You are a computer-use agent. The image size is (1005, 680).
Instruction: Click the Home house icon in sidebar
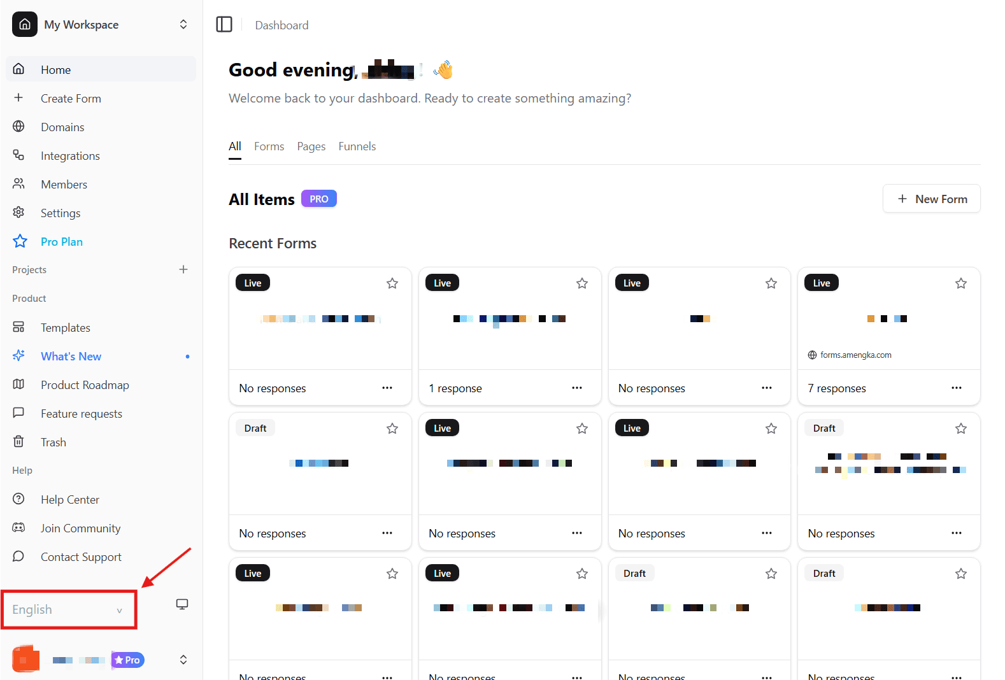(18, 69)
